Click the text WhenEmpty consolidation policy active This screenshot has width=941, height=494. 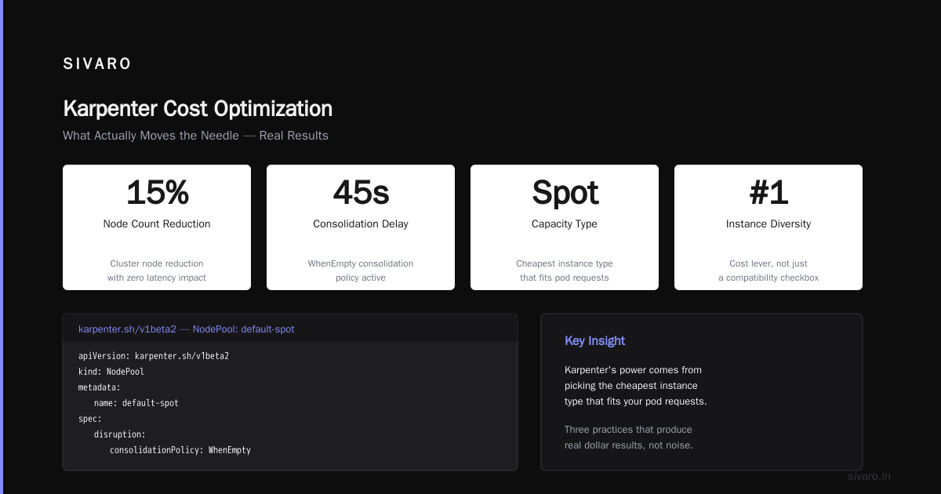point(361,271)
